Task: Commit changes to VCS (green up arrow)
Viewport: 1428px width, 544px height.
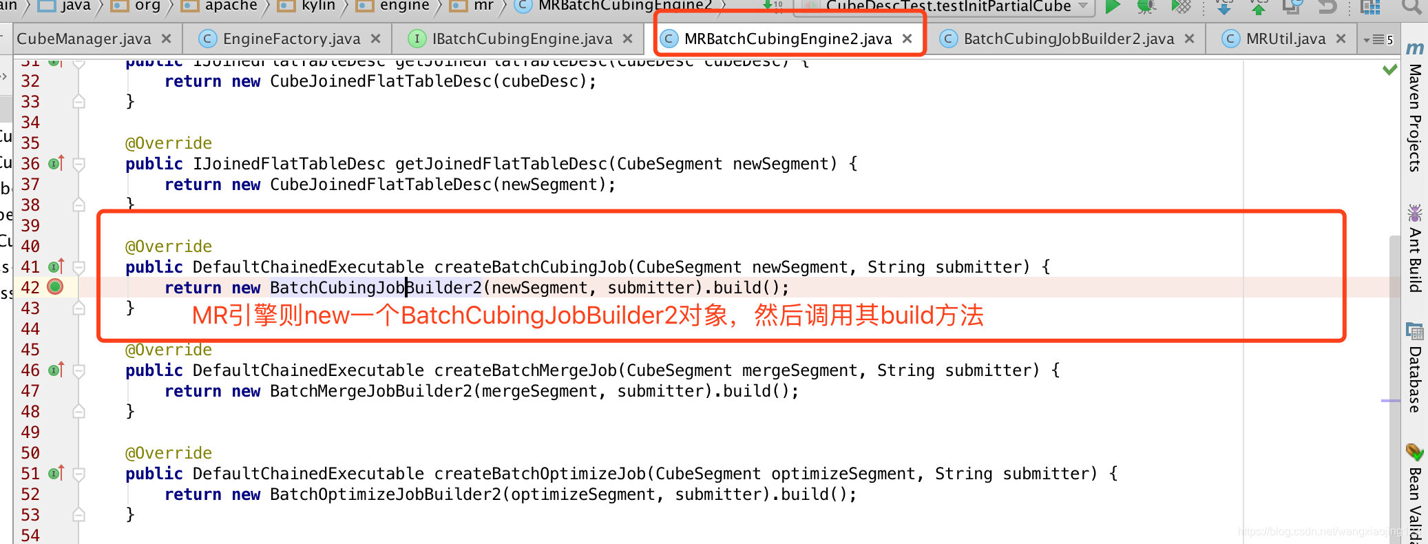Action: tap(1258, 6)
